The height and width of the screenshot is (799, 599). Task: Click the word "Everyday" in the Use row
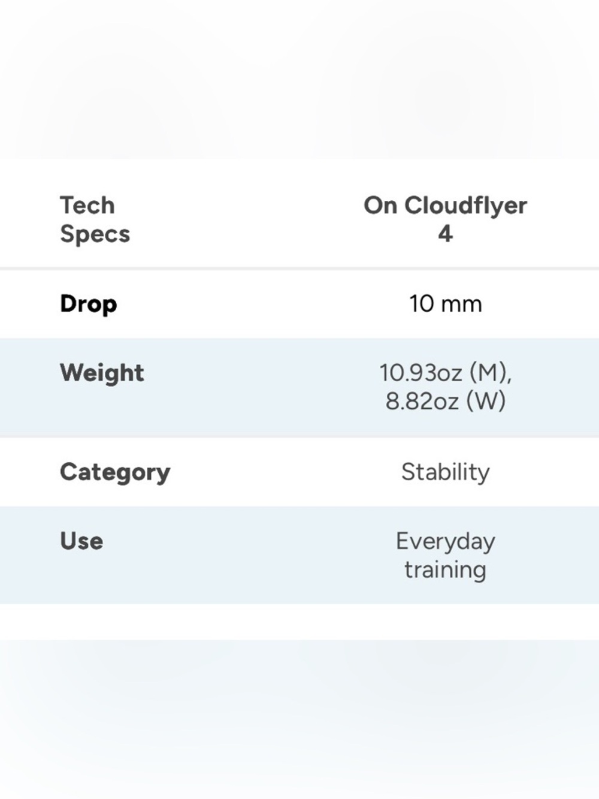coord(445,542)
